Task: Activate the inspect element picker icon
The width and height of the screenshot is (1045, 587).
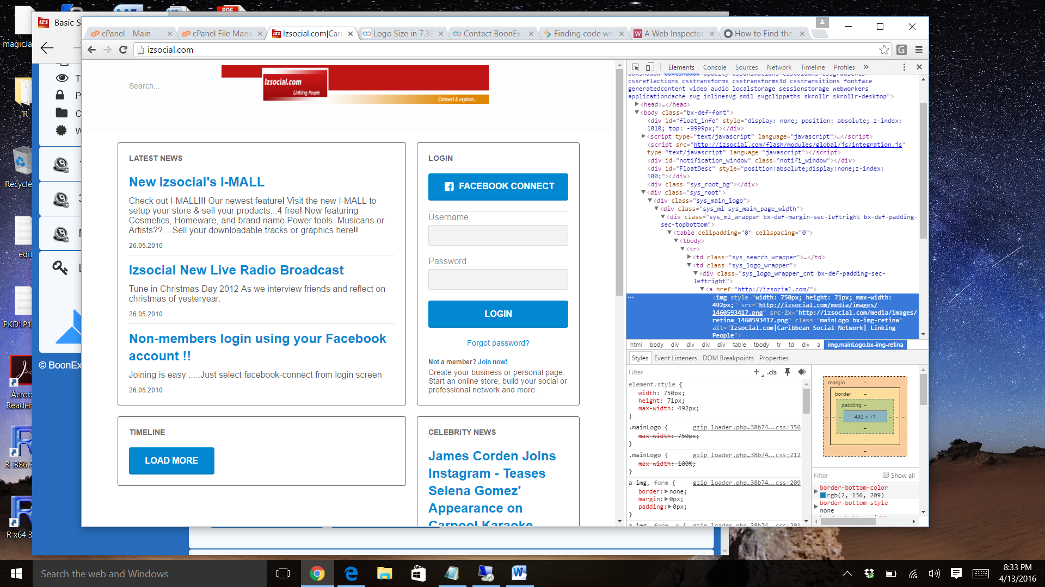Action: click(635, 67)
